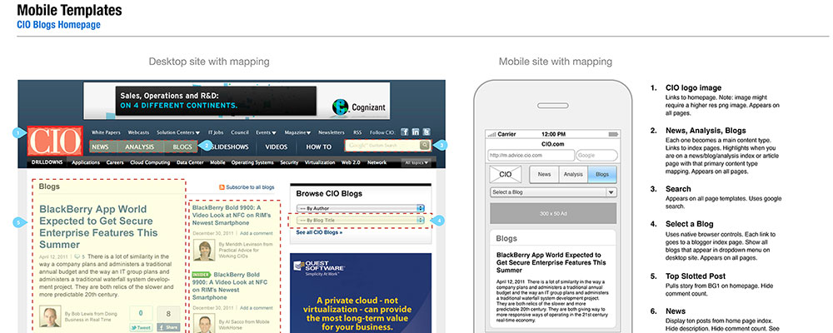The height and width of the screenshot is (333, 833).
Task: Open the Council link
Action: [240, 132]
